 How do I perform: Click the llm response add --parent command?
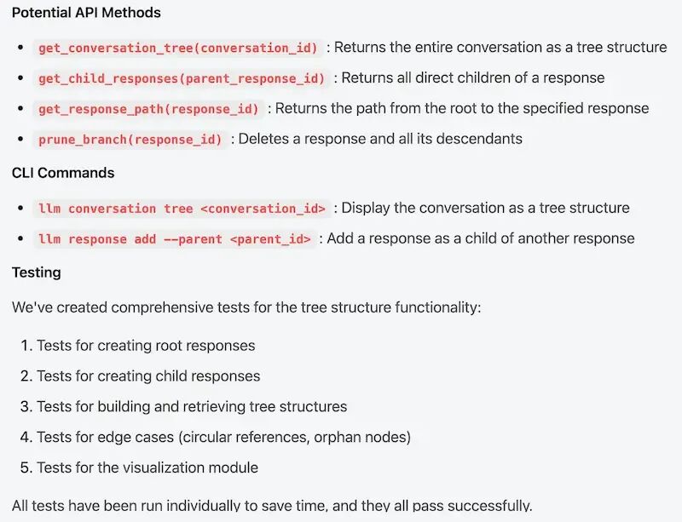coord(175,238)
